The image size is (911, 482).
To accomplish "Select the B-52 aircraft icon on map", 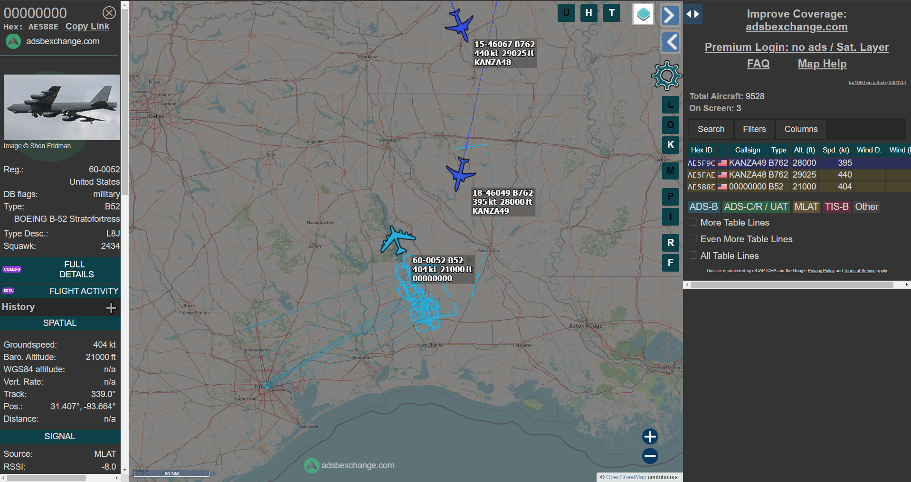I will [397, 240].
